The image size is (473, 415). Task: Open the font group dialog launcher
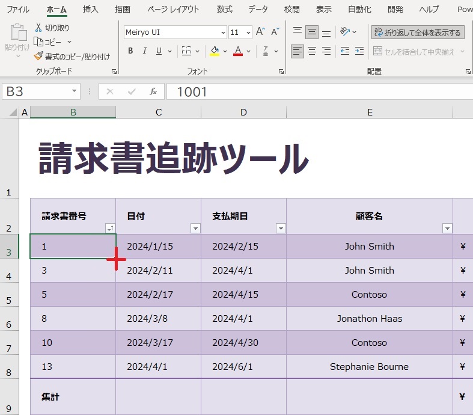(281, 72)
